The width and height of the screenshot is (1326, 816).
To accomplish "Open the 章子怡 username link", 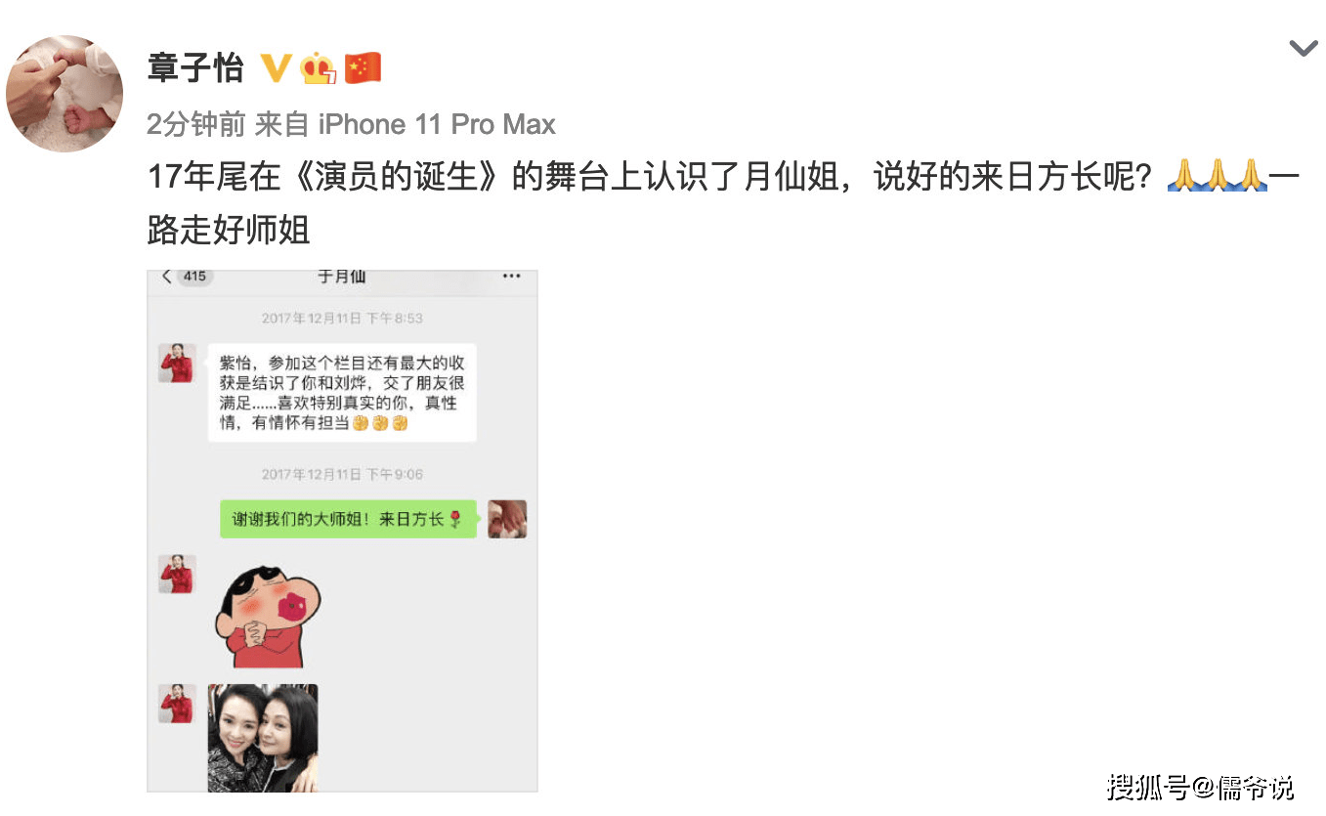I will click(x=195, y=68).
